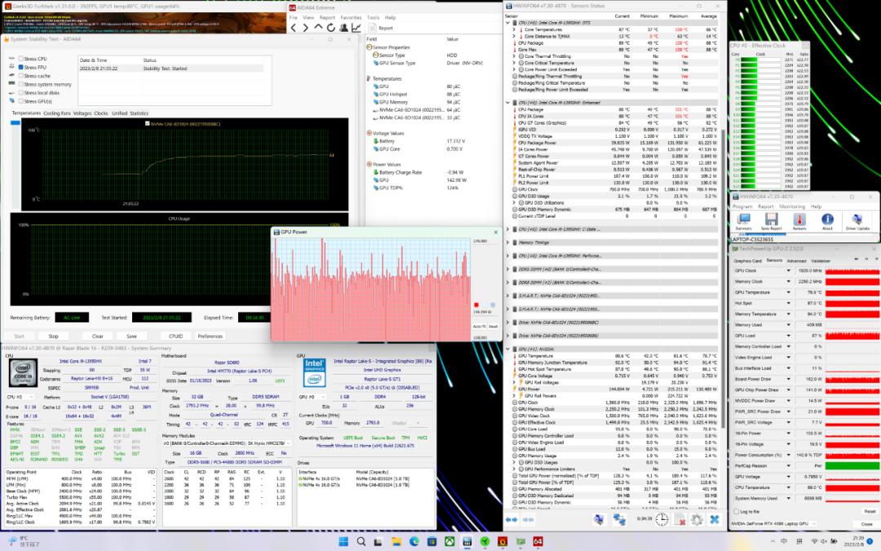Open HWiNFO sensor settings gear icon
This screenshot has height=551, width=881.
point(697,519)
